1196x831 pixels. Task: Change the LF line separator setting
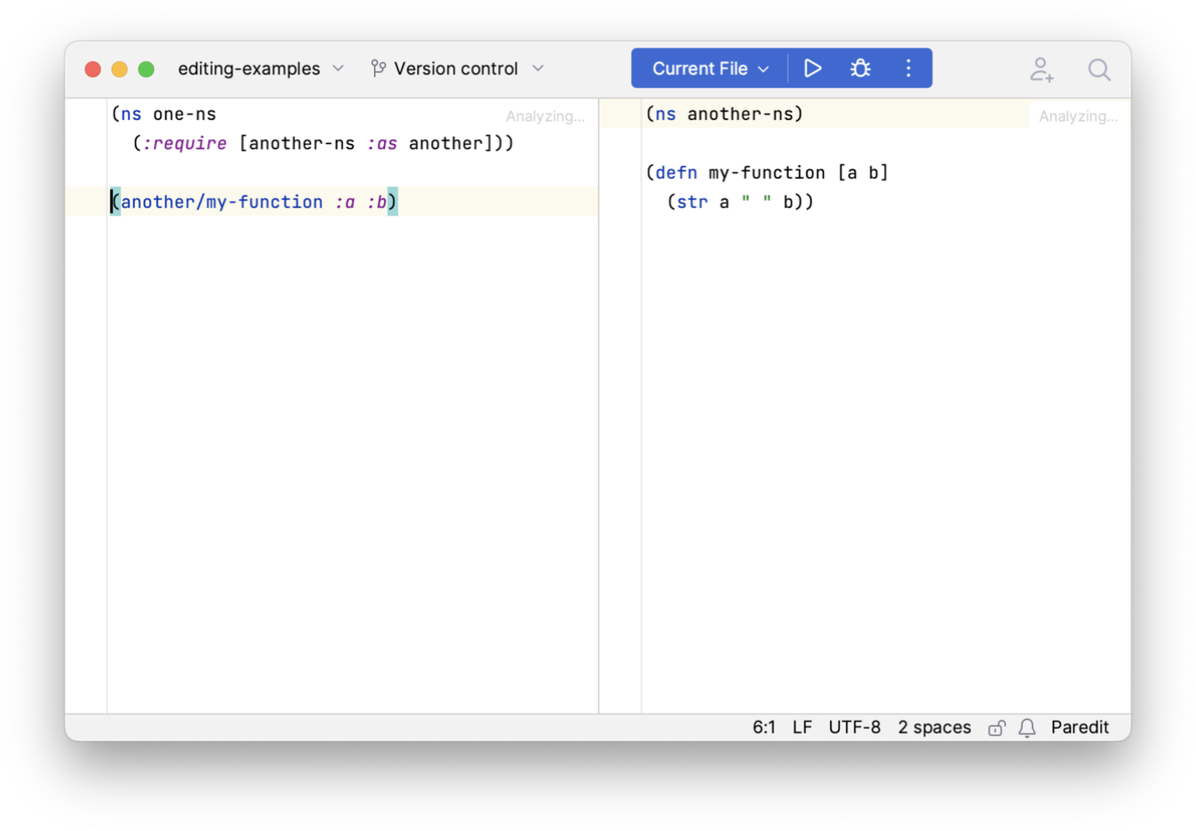click(802, 727)
